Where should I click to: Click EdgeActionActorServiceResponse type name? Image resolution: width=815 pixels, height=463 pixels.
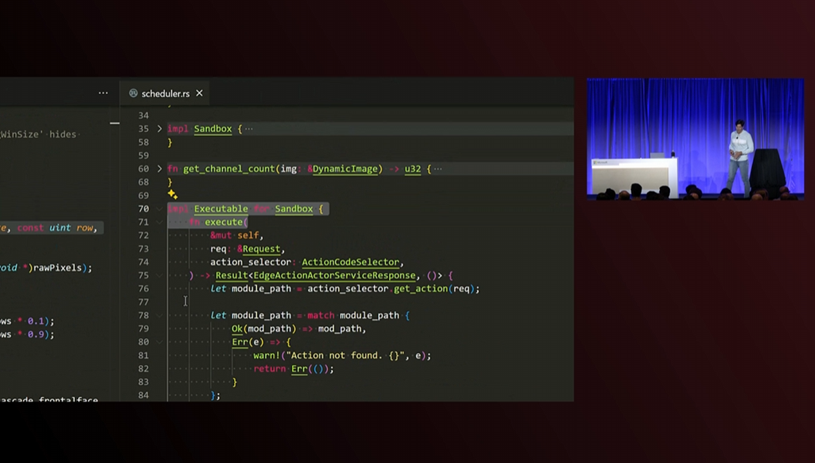tap(334, 275)
